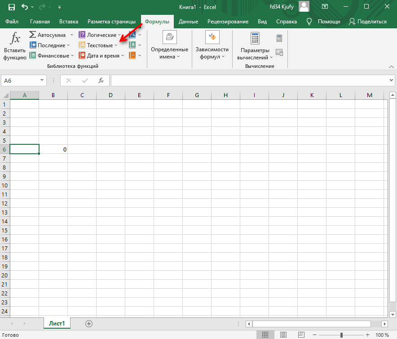Image resolution: width=397 pixels, height=339 pixels.
Task: Click the formula bar fx icon
Action: [x=101, y=80]
